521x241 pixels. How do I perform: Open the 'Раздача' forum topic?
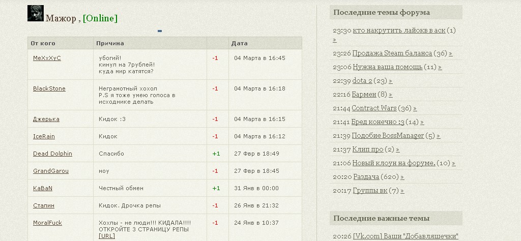[x=366, y=177]
